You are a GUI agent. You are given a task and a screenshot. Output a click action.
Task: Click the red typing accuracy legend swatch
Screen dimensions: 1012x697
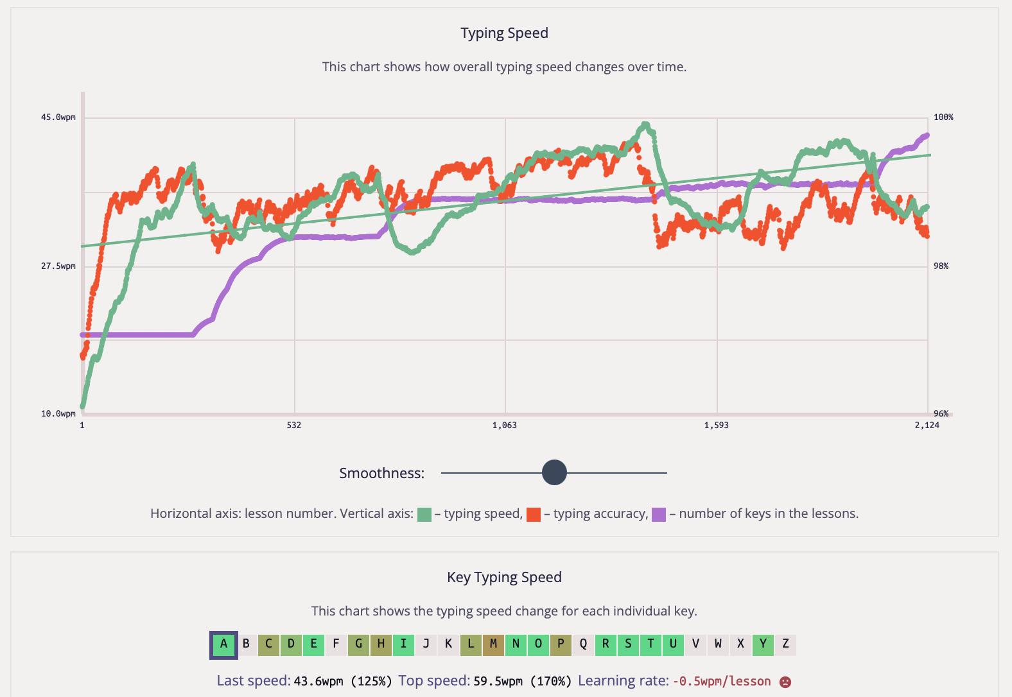tap(534, 515)
